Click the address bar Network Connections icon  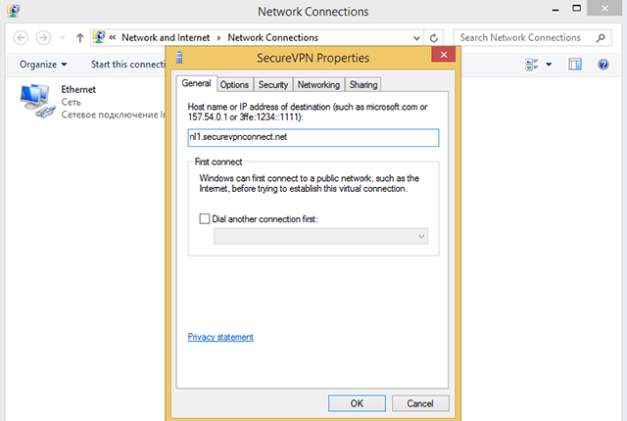[x=99, y=37]
